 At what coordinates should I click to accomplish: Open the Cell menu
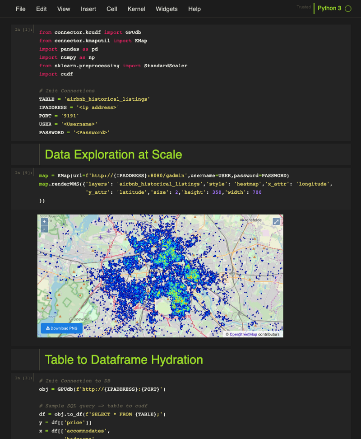[112, 9]
